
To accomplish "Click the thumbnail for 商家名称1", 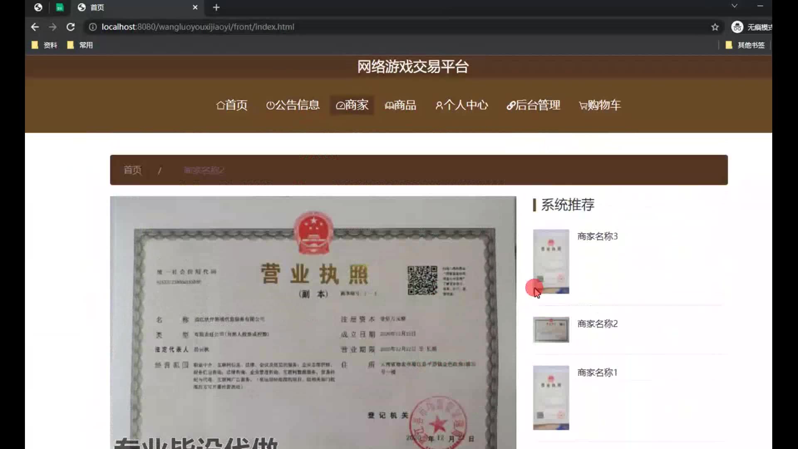I will click(x=551, y=398).
